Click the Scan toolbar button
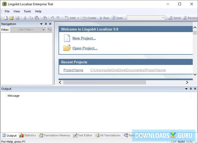The image size is (198, 144). coord(117,18)
